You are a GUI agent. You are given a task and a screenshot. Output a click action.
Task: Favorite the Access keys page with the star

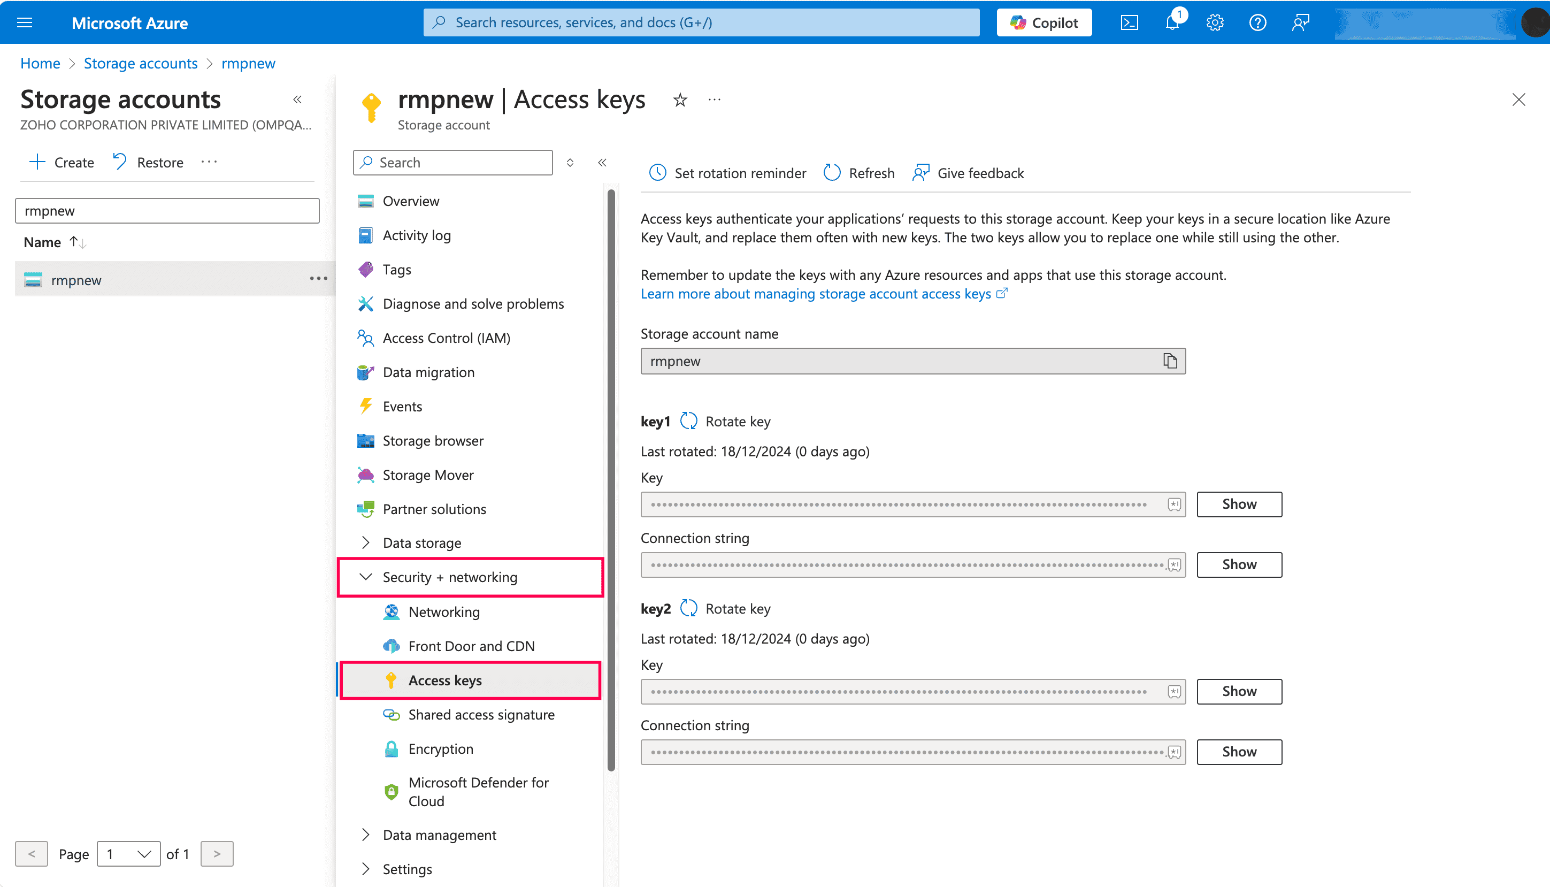click(680, 100)
